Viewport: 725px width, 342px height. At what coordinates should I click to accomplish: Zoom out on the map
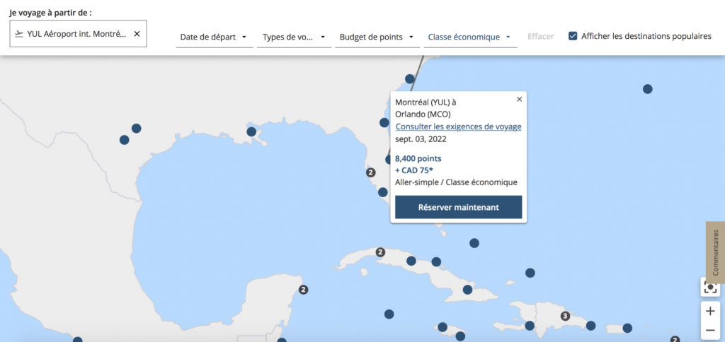pos(710,330)
